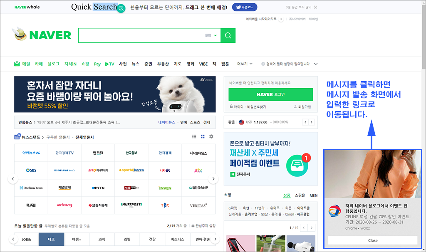Open the VERITAS press logo
Image resolution: width=426 pixels, height=252 pixels.
pyautogui.click(x=198, y=205)
